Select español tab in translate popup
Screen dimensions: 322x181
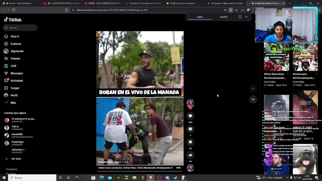coord(224,17)
